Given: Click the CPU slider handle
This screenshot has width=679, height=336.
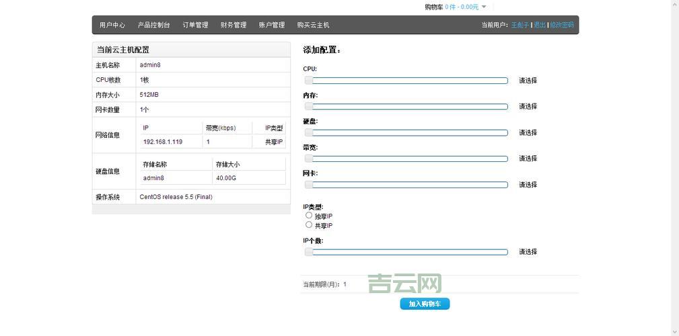Looking at the screenshot, I should coord(308,81).
